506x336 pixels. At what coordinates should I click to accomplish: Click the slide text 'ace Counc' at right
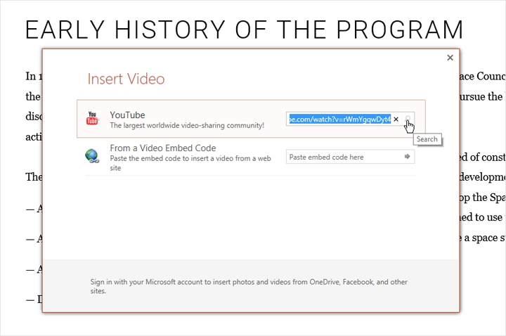[481, 76]
